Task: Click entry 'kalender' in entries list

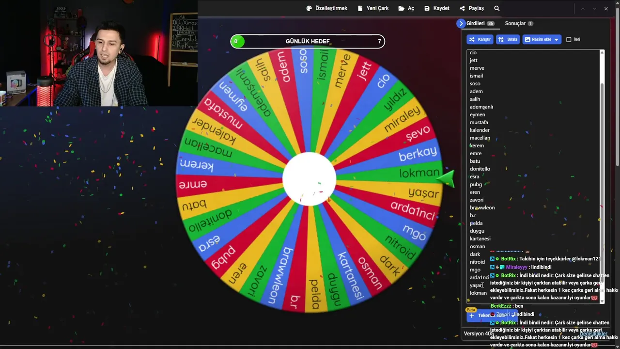Action: click(x=480, y=130)
